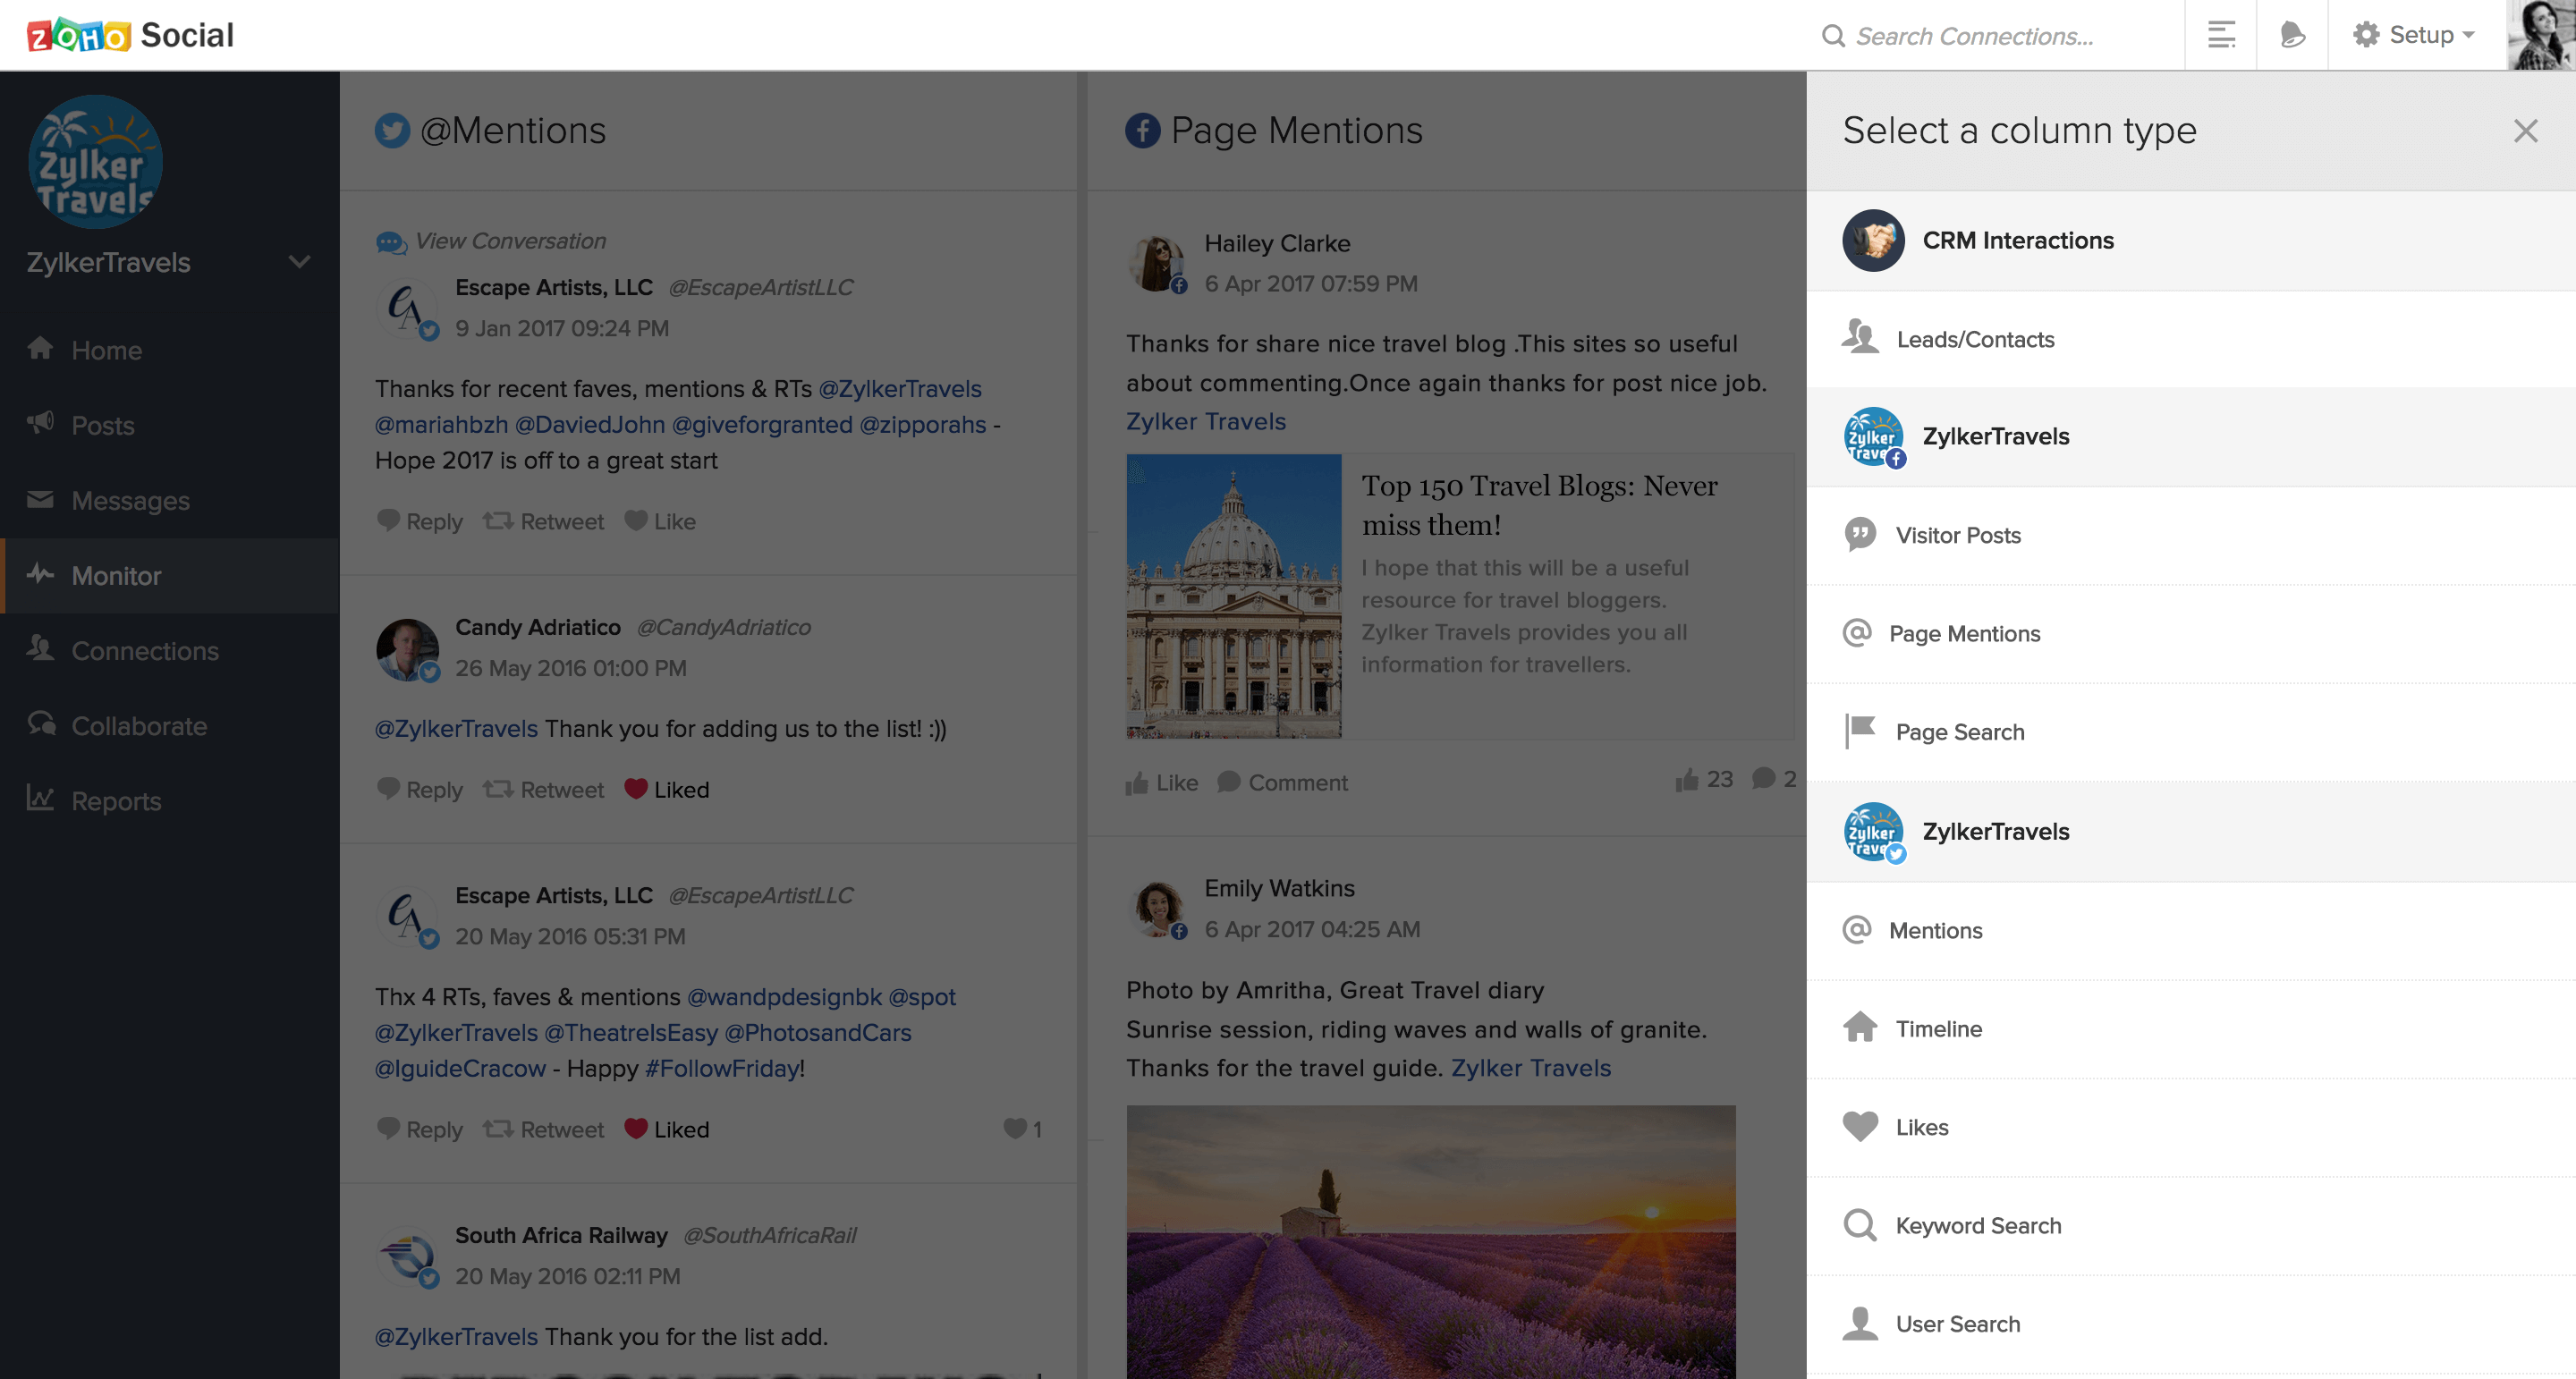Open the Collaborate chat icon
The image size is (2576, 1379).
41,724
